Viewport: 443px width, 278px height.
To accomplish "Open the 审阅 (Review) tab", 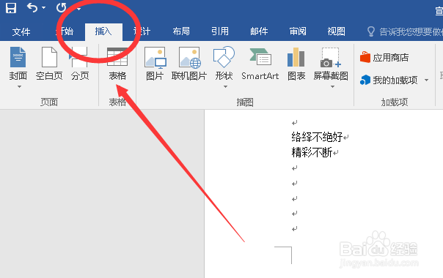I will click(298, 31).
